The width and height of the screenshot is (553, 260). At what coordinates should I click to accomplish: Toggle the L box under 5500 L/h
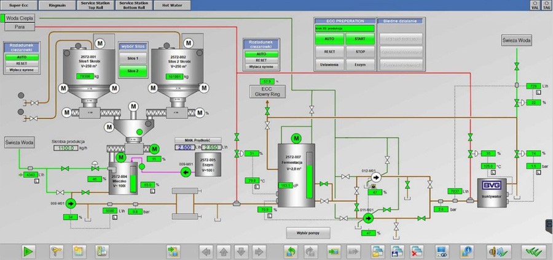[114, 217]
